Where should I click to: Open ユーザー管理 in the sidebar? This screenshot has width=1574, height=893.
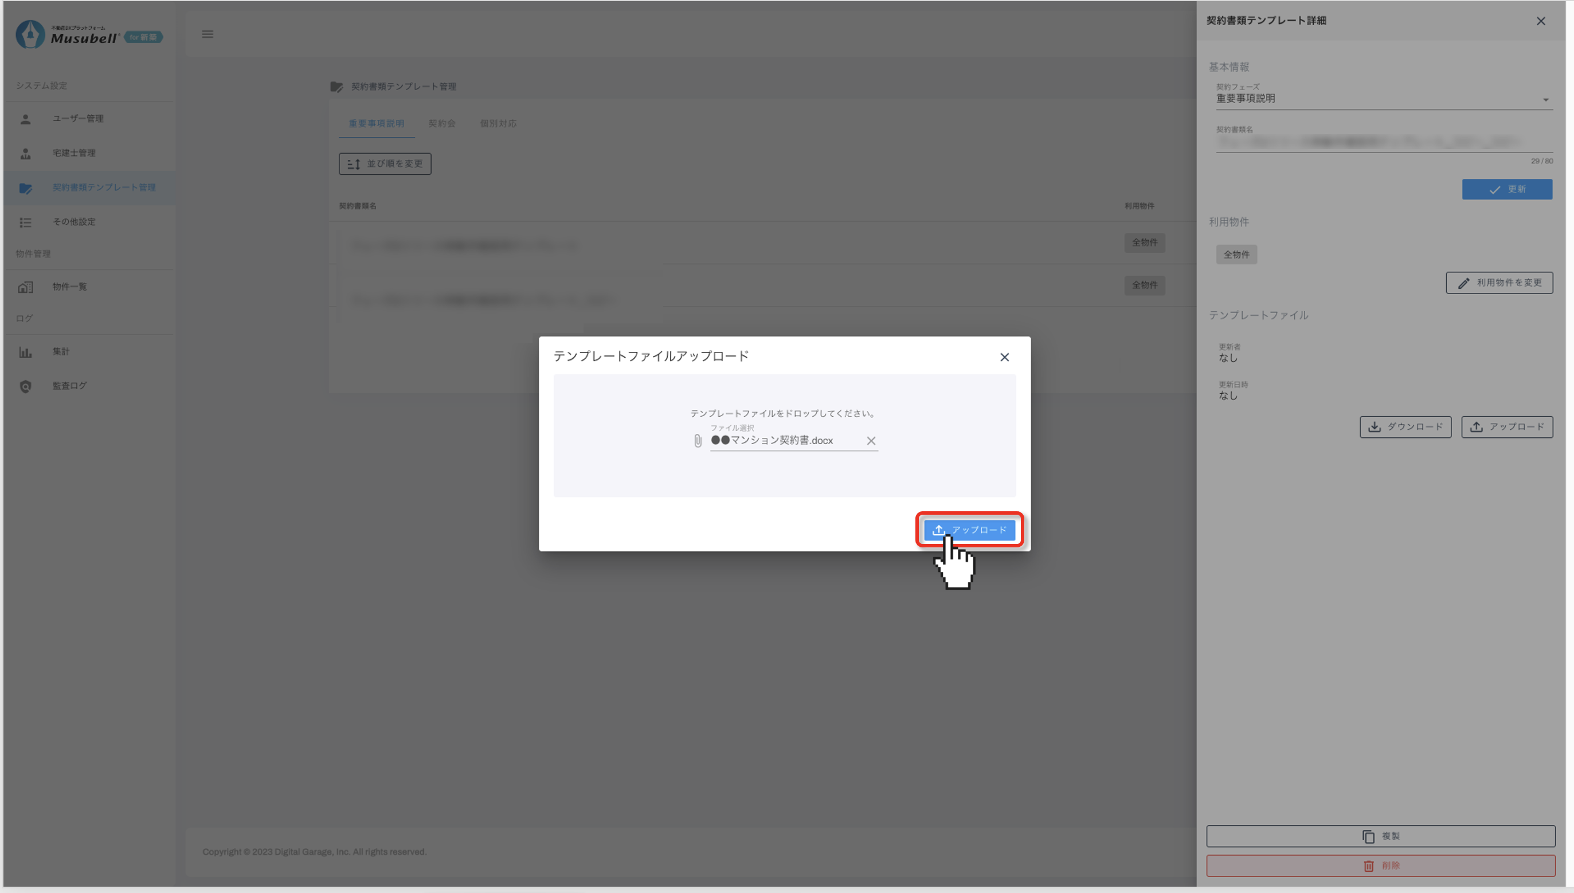pos(77,119)
